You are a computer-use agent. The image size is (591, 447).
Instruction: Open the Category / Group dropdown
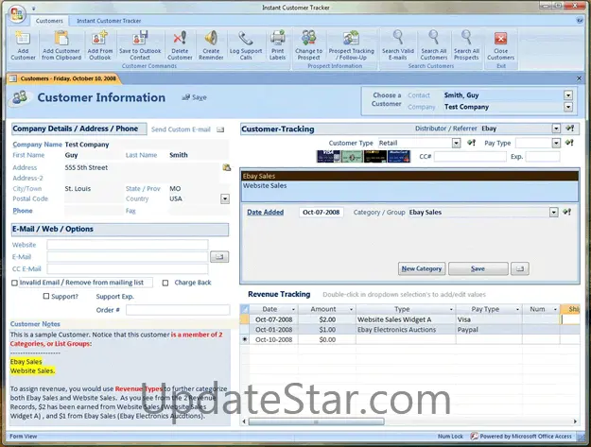(553, 212)
